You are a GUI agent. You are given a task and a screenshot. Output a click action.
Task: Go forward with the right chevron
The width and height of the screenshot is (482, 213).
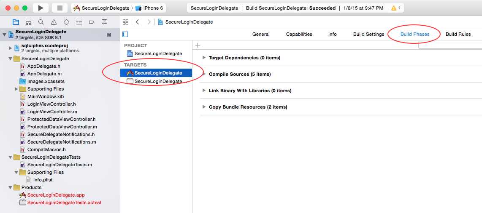point(149,22)
